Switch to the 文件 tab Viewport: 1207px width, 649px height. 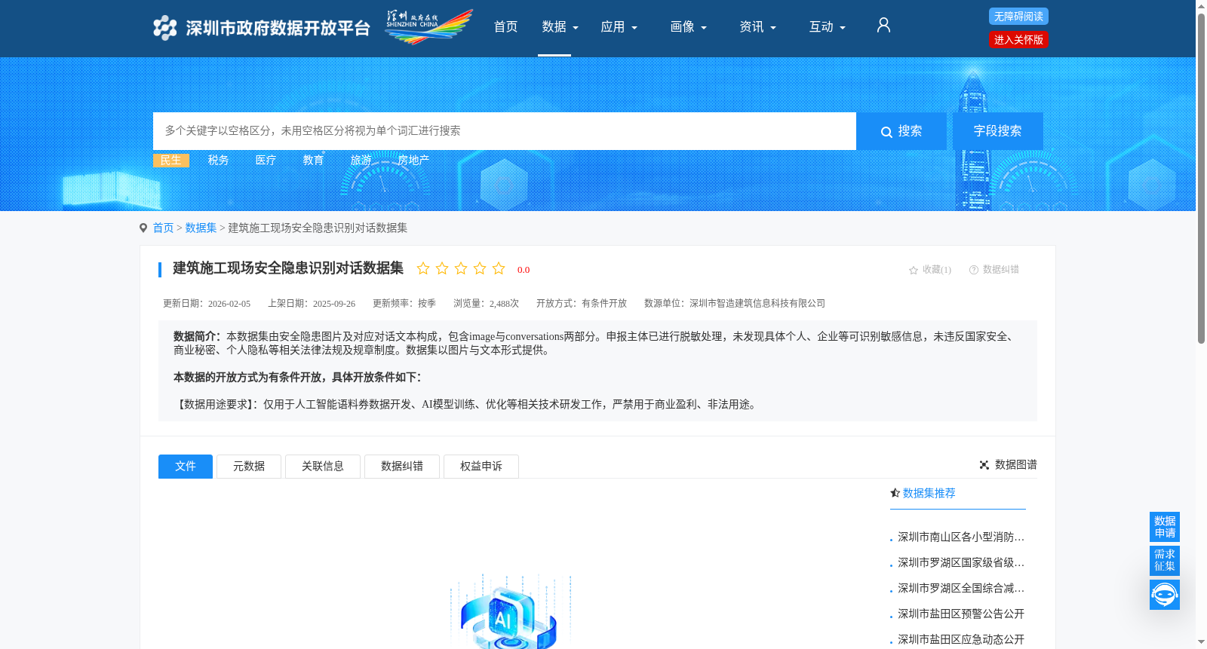(186, 467)
